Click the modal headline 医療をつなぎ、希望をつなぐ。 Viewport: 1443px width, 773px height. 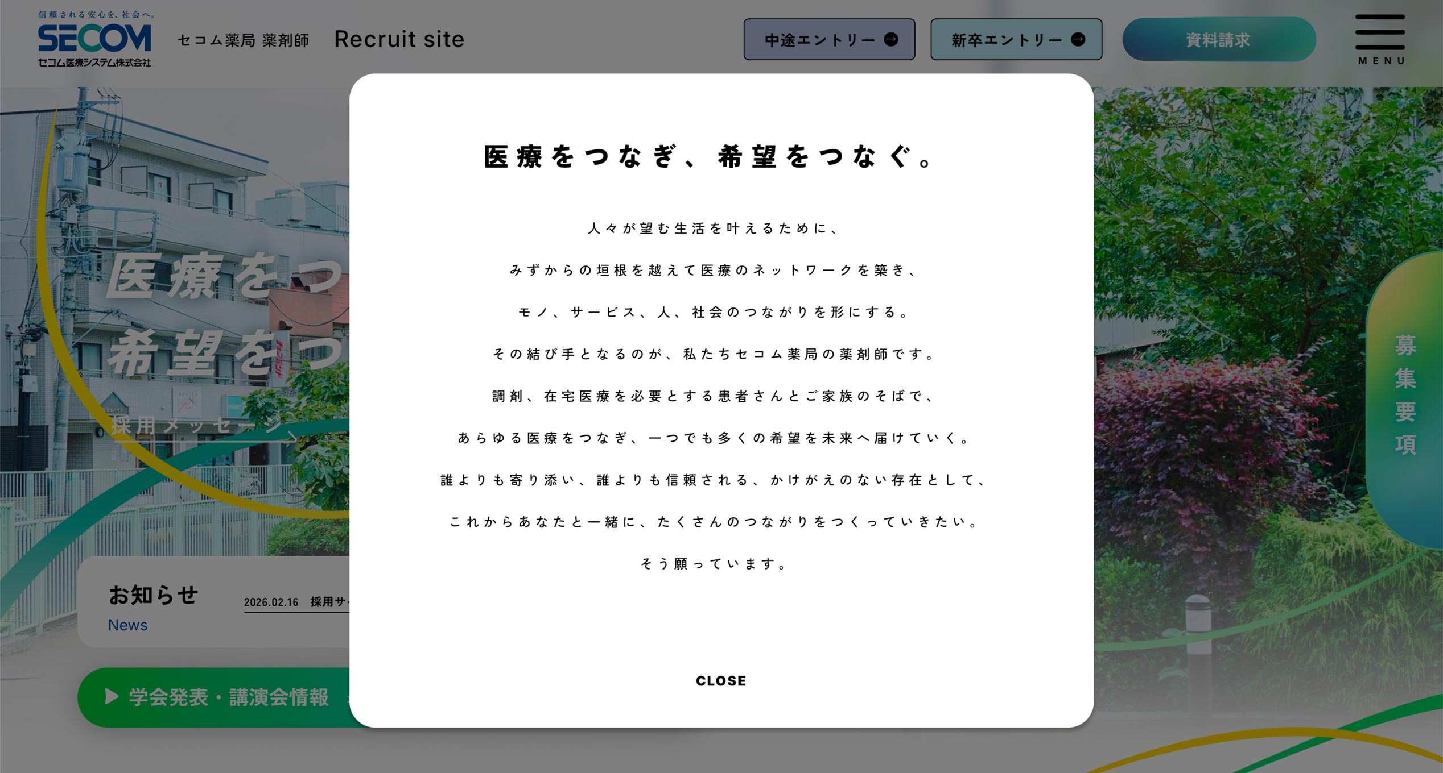(x=707, y=157)
